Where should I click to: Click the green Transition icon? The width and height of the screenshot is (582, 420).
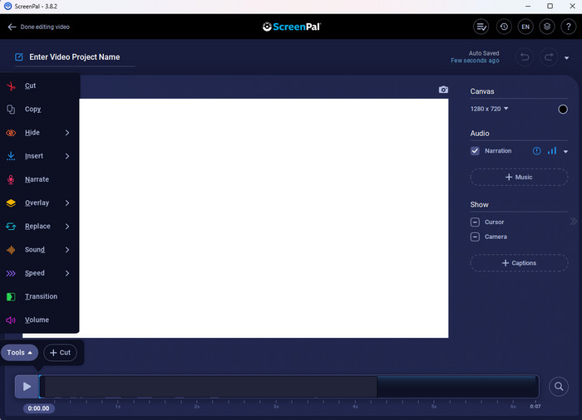point(11,297)
